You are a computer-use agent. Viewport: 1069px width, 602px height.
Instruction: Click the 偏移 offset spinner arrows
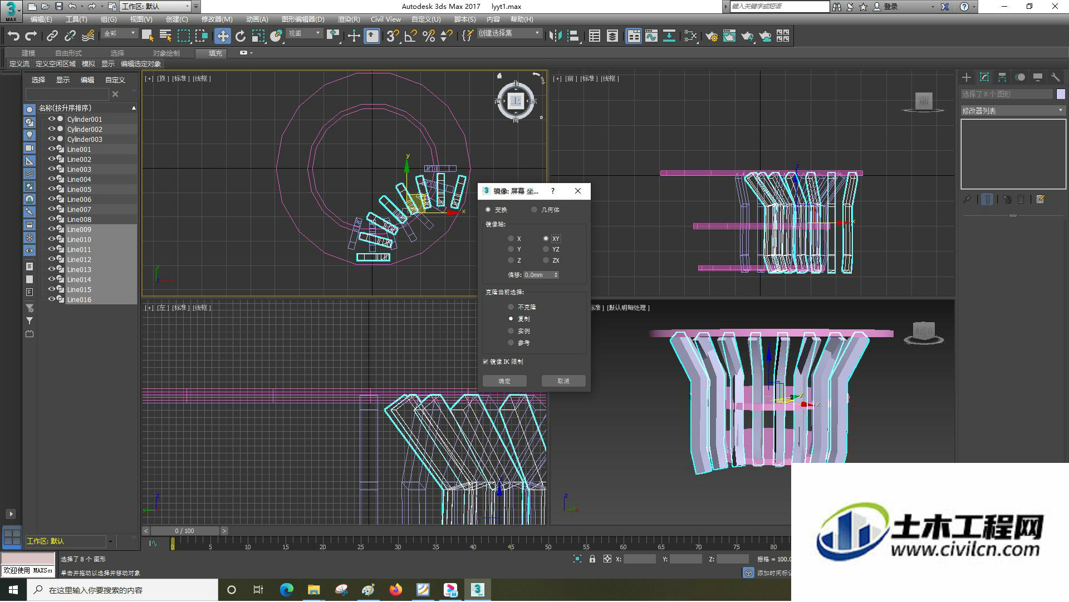click(556, 275)
